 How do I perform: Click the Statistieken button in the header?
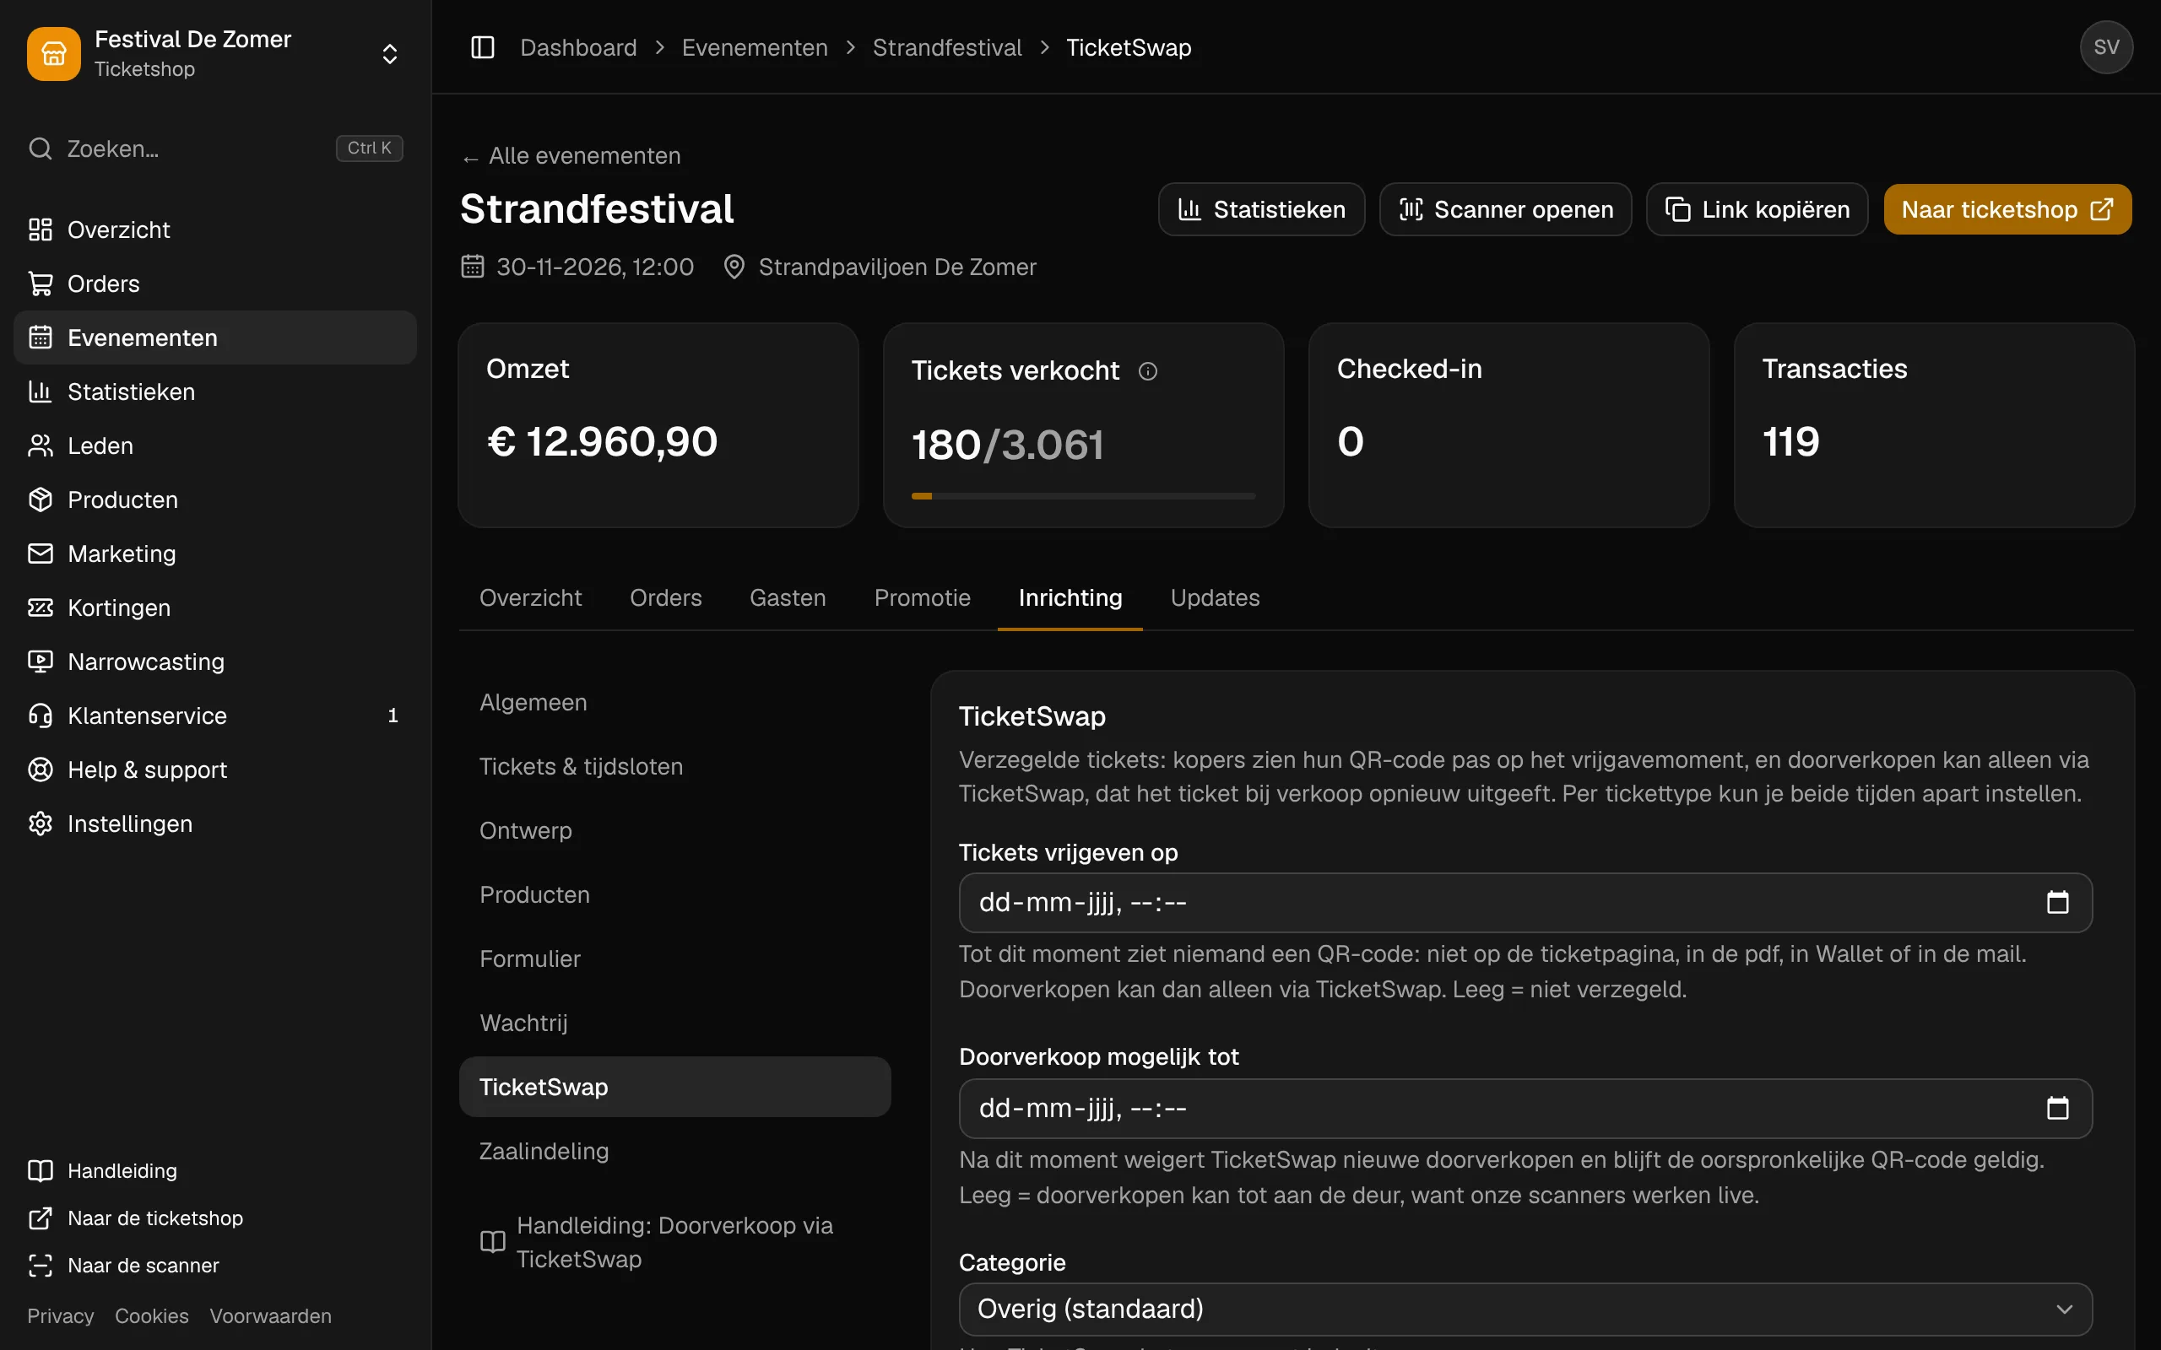[1261, 210]
